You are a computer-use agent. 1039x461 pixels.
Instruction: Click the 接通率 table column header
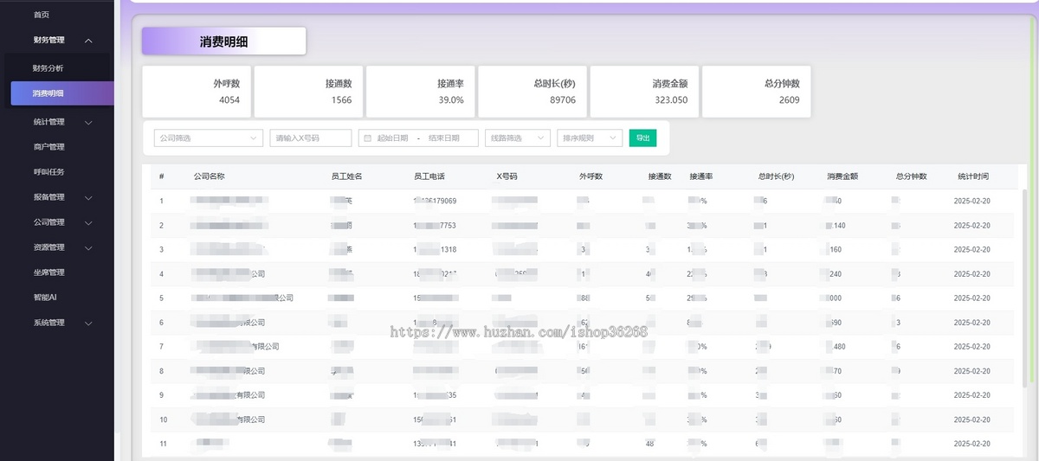(701, 176)
